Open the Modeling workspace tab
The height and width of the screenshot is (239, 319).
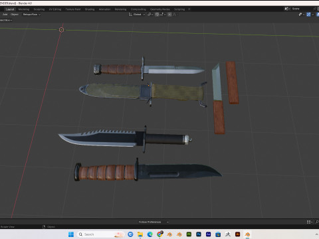point(24,9)
